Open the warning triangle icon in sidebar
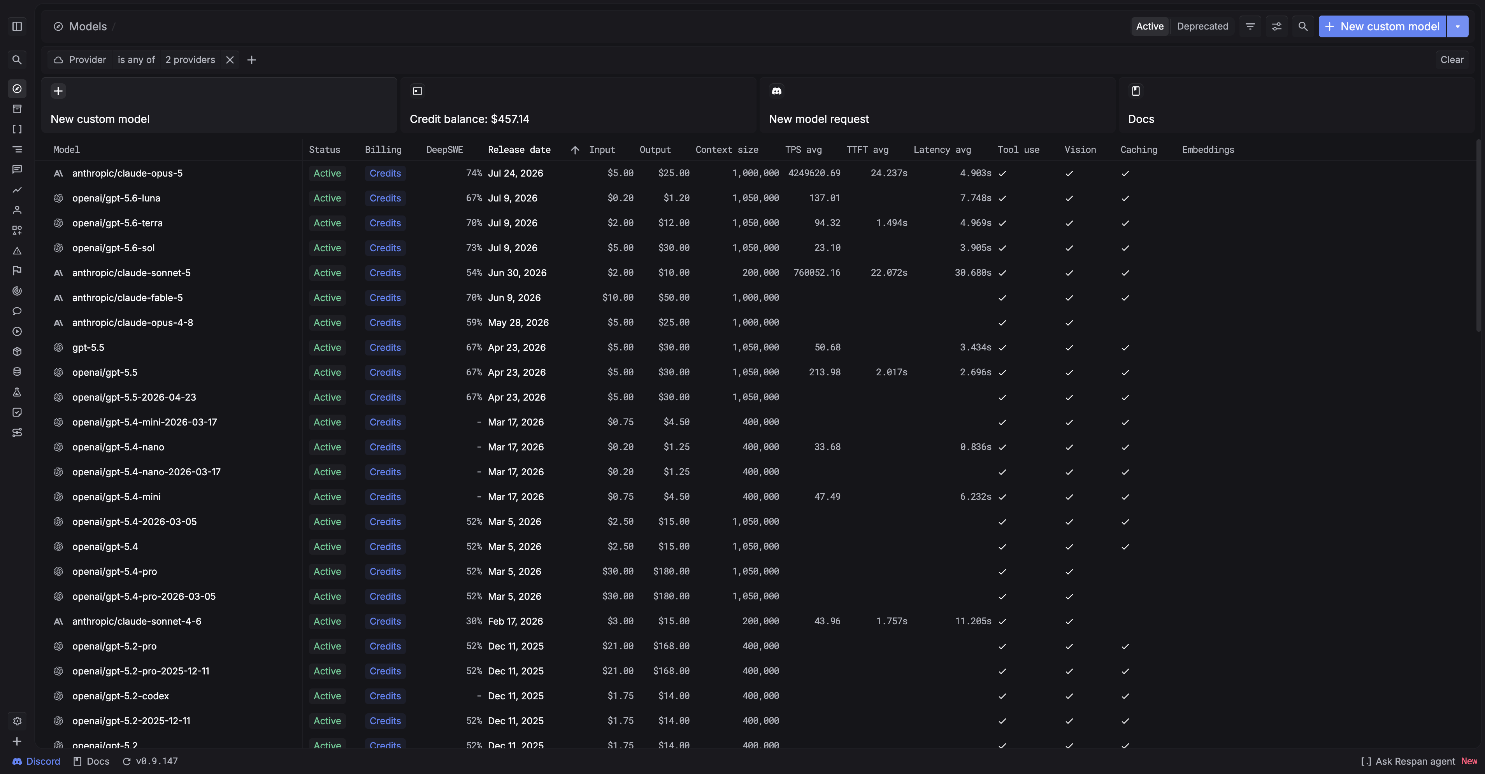 point(17,251)
